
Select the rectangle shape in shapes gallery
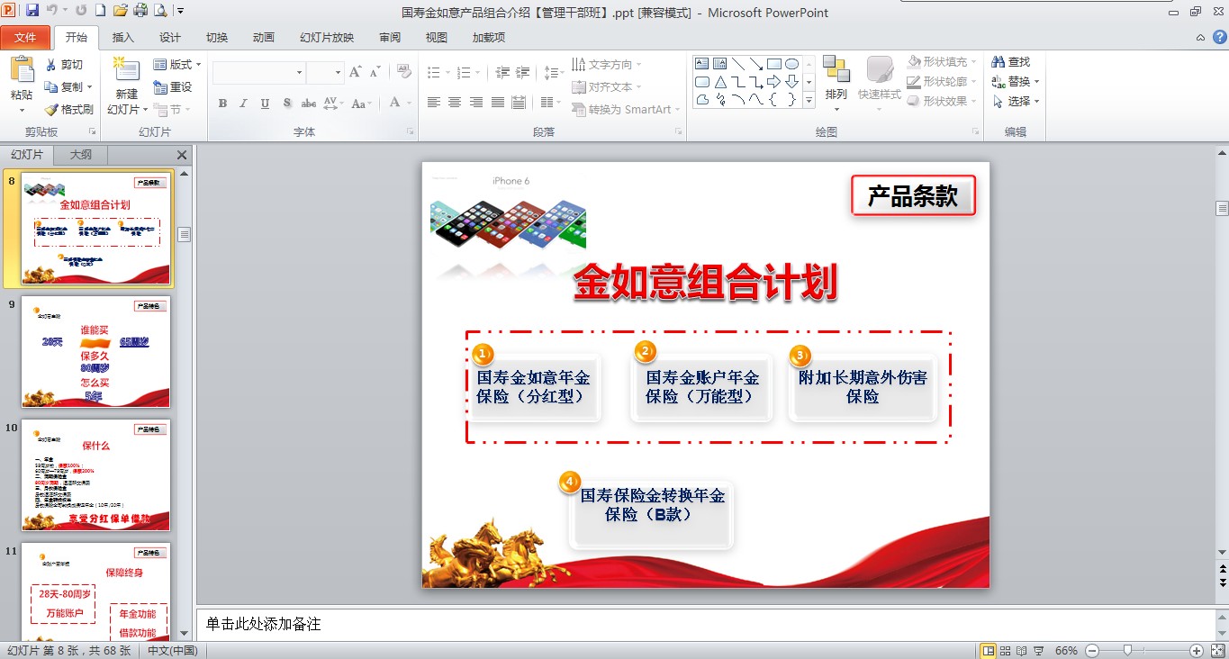tap(774, 64)
